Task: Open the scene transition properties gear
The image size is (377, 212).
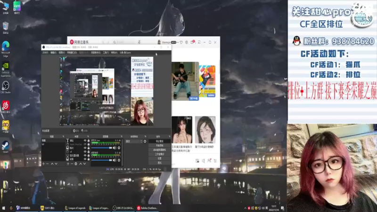Action: (x=145, y=141)
